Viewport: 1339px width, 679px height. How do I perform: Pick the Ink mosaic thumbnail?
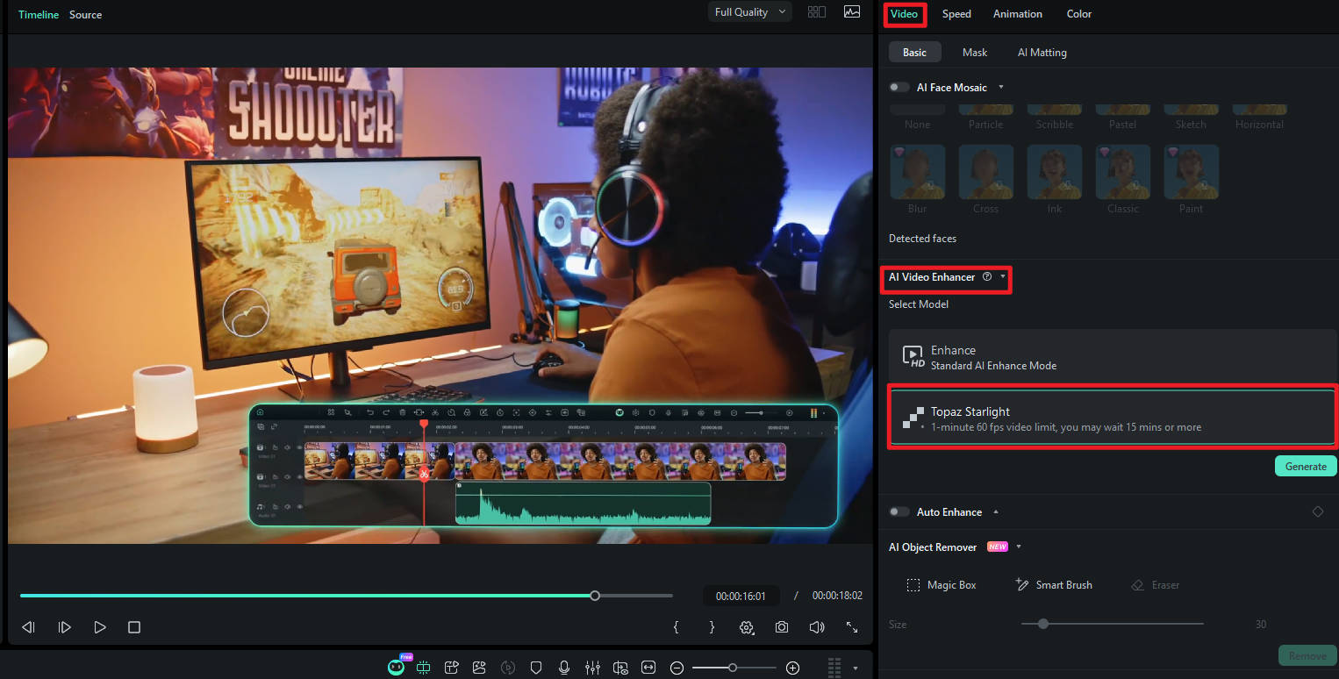(1055, 172)
